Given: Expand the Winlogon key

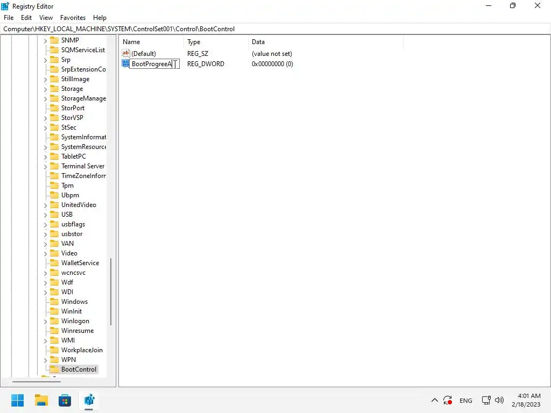Looking at the screenshot, I should click(45, 322).
